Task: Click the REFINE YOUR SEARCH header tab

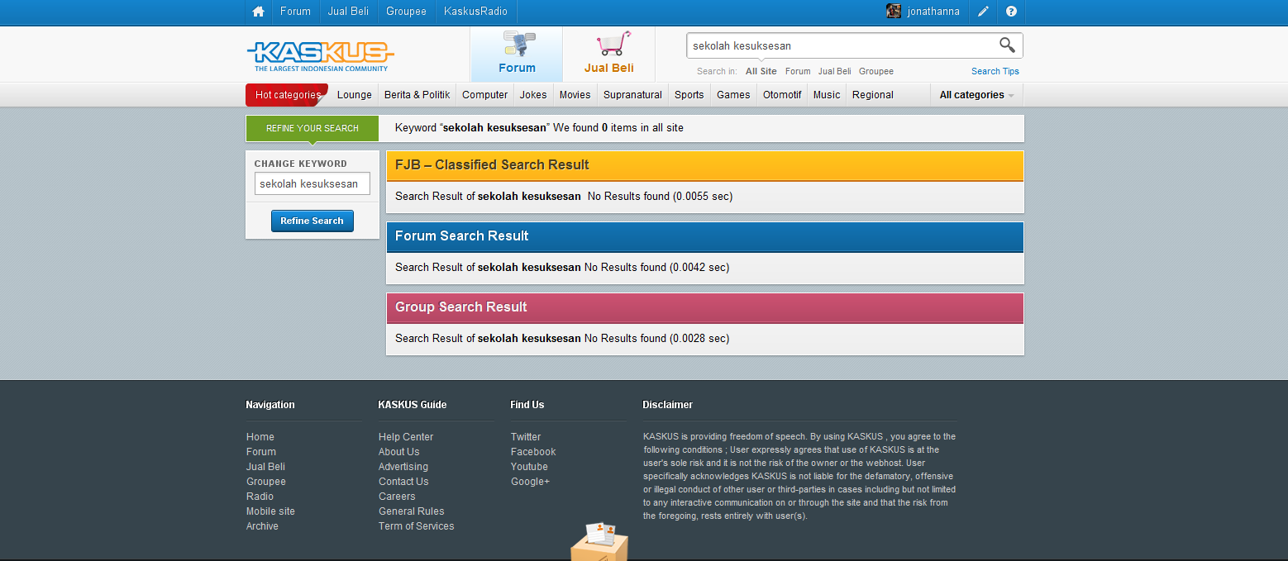Action: click(x=312, y=128)
